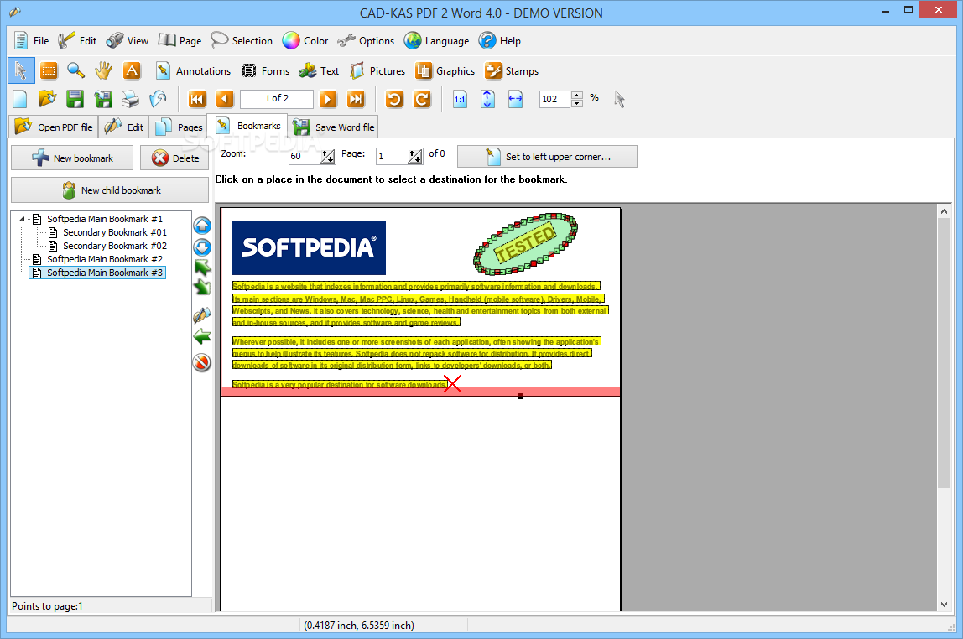Select the orange text 'A' tool
Image resolution: width=963 pixels, height=639 pixels.
click(132, 71)
